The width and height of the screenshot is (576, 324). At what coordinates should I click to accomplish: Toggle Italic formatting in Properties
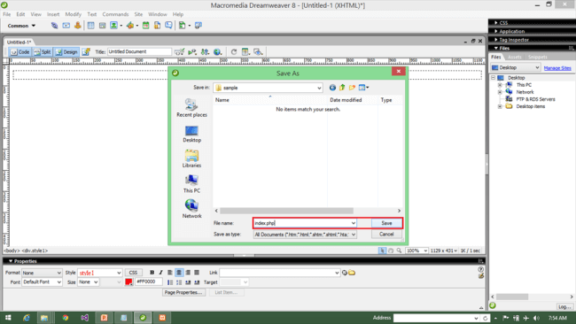[160, 273]
